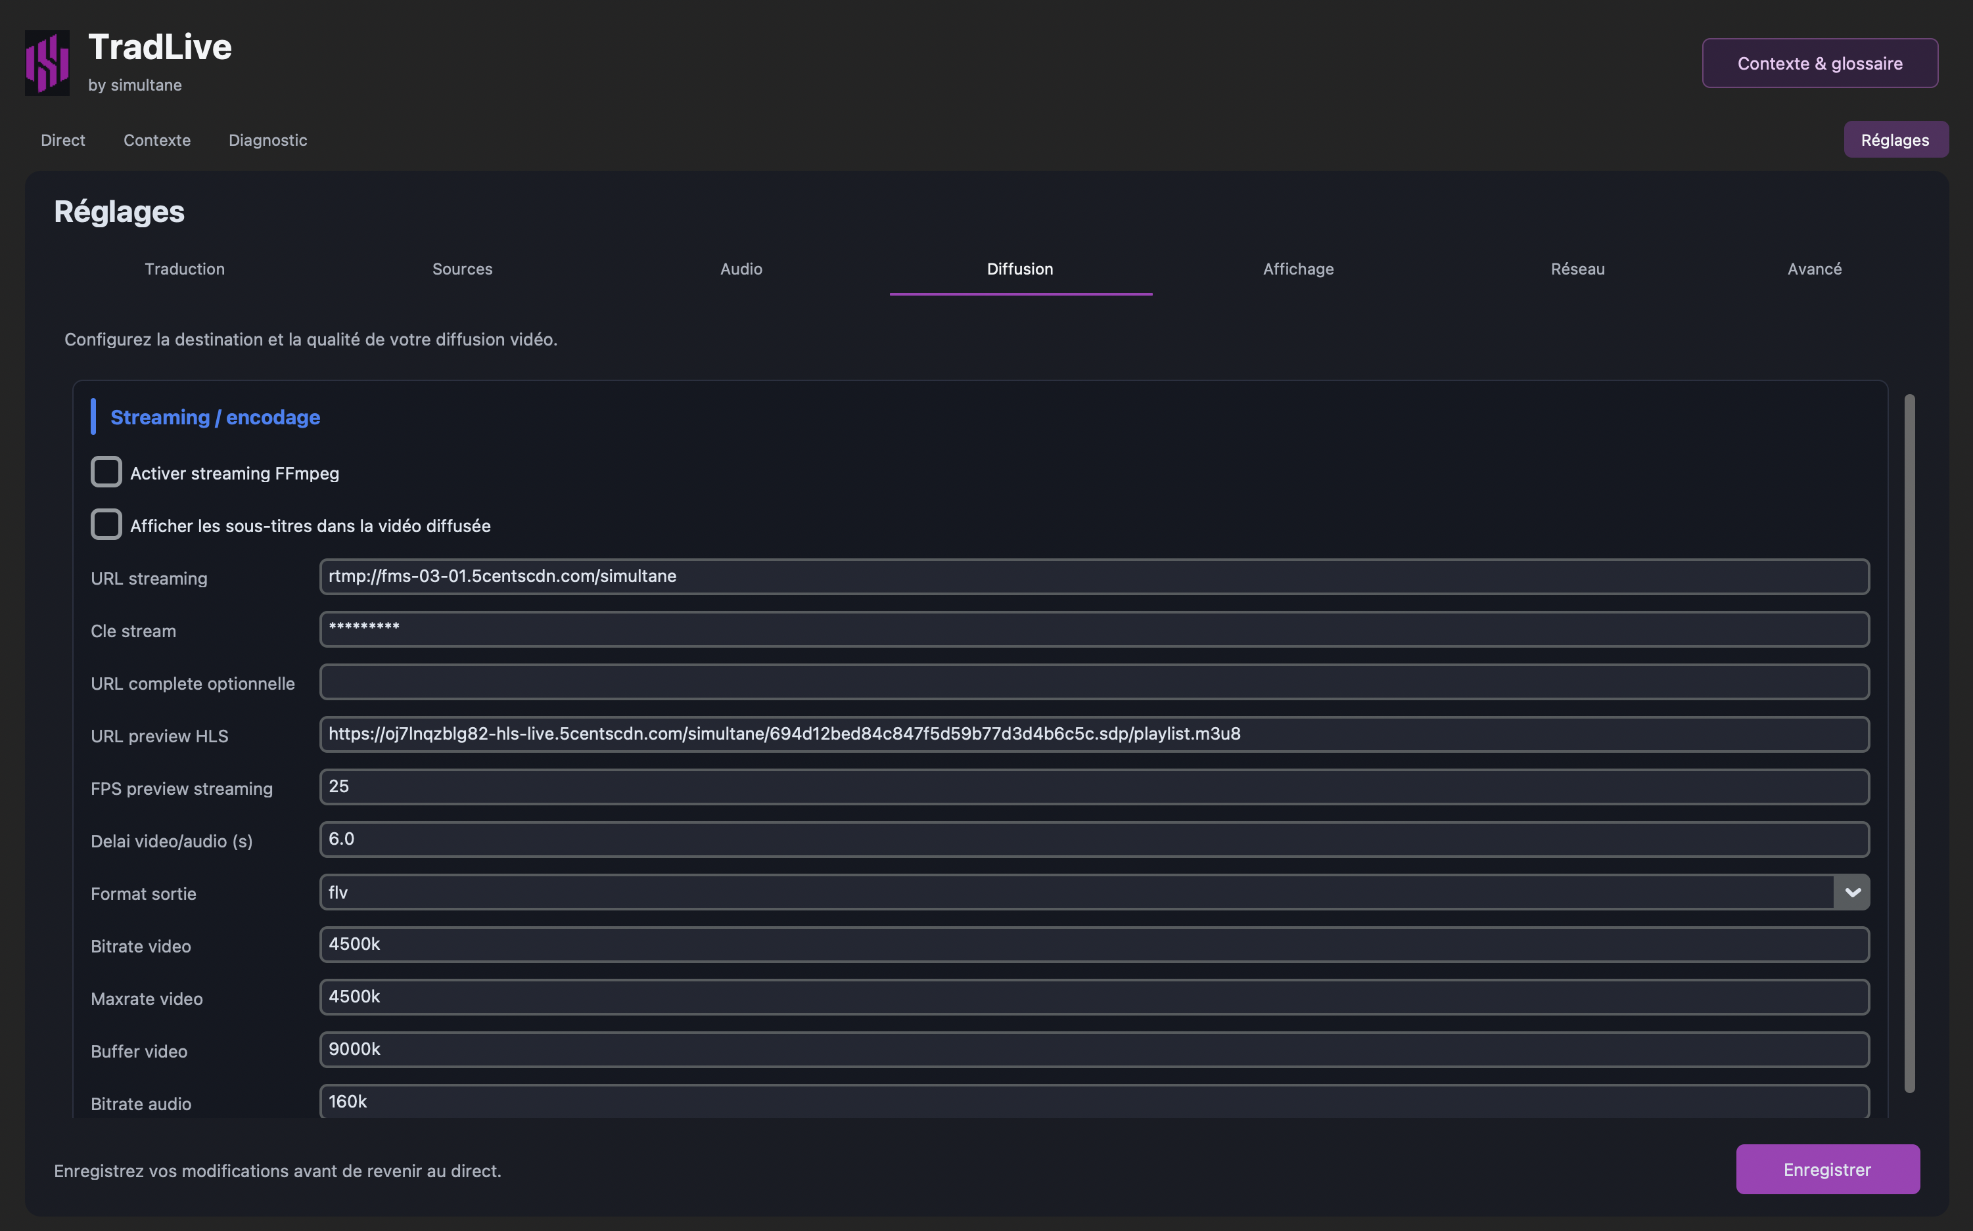Screen dimensions: 1973x1231
Task: Click the TradLive logo icon
Action: coord(47,62)
